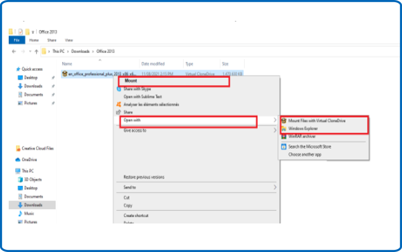The width and height of the screenshot is (402, 252).
Task: Select WinRAR archiver option
Action: [302, 136]
